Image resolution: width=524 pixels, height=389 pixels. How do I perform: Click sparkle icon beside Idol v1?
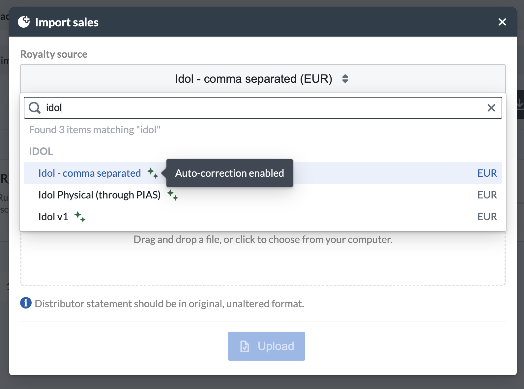tap(80, 217)
